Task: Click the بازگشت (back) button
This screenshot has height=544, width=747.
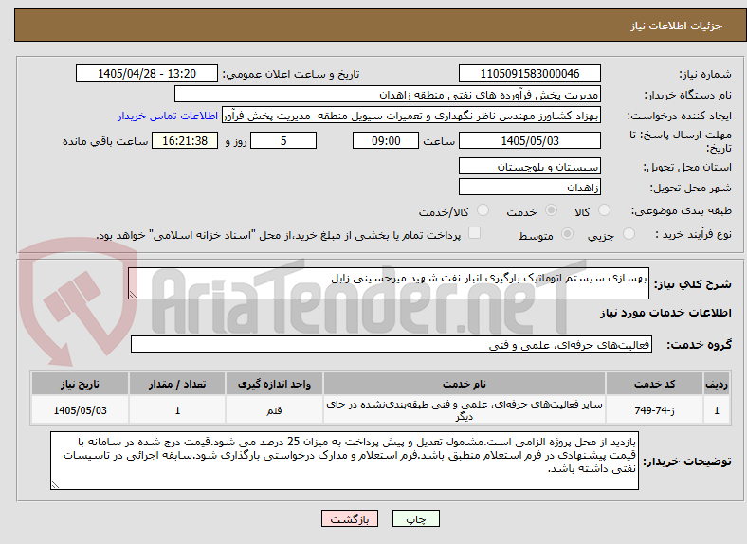Action: [350, 518]
